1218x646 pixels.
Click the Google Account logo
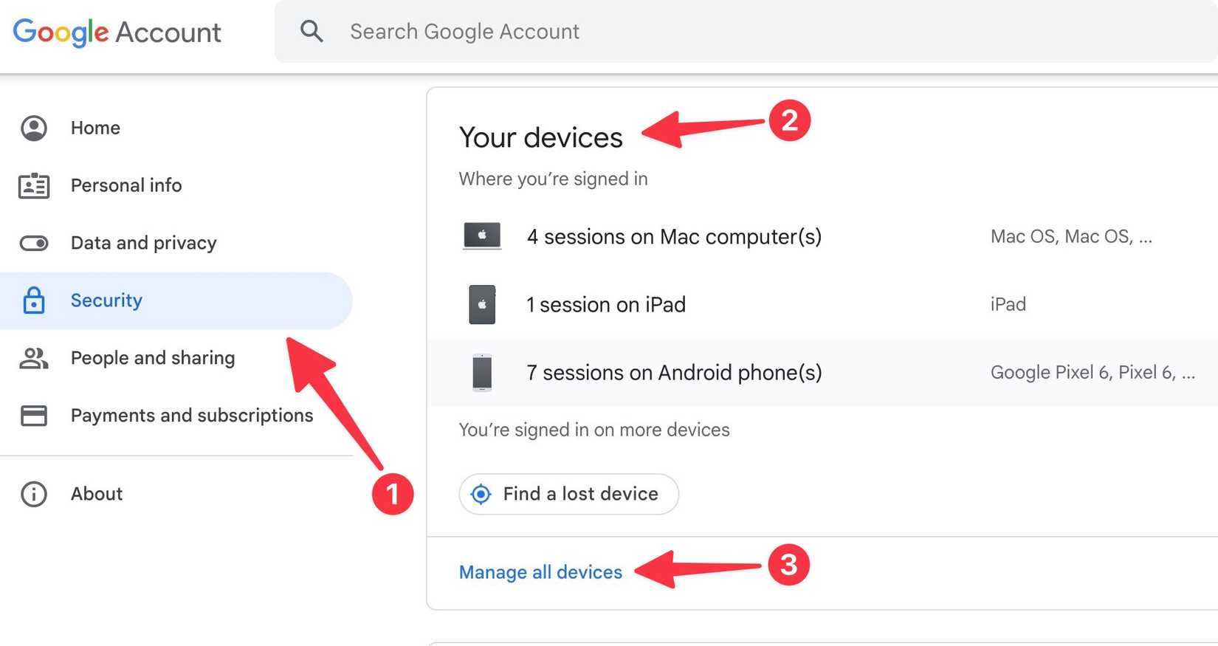(117, 32)
